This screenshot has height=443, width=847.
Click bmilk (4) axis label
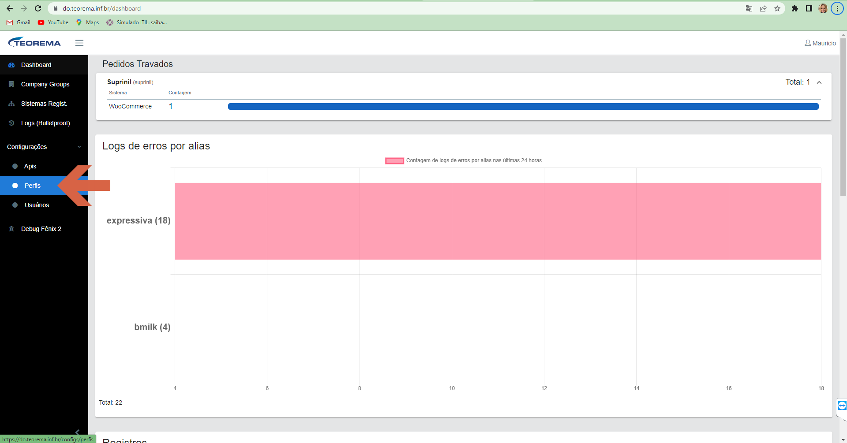pos(152,327)
